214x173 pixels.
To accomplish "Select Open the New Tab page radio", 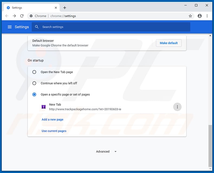I will point(34,72).
